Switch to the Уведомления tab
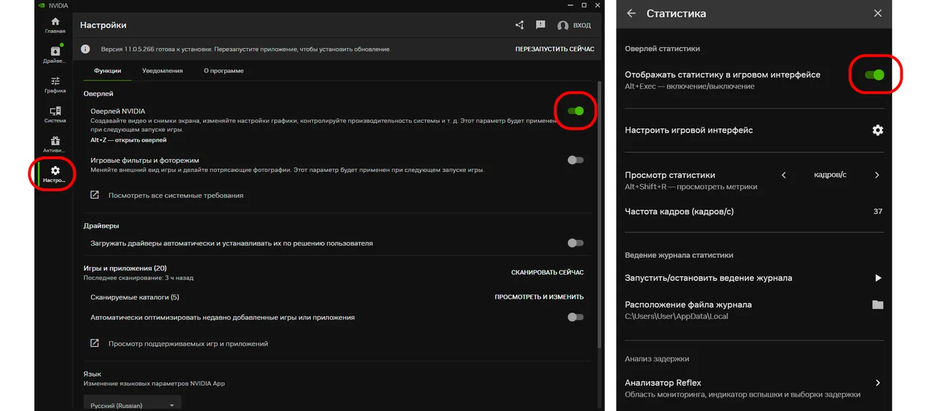Image resolution: width=927 pixels, height=411 pixels. (162, 71)
